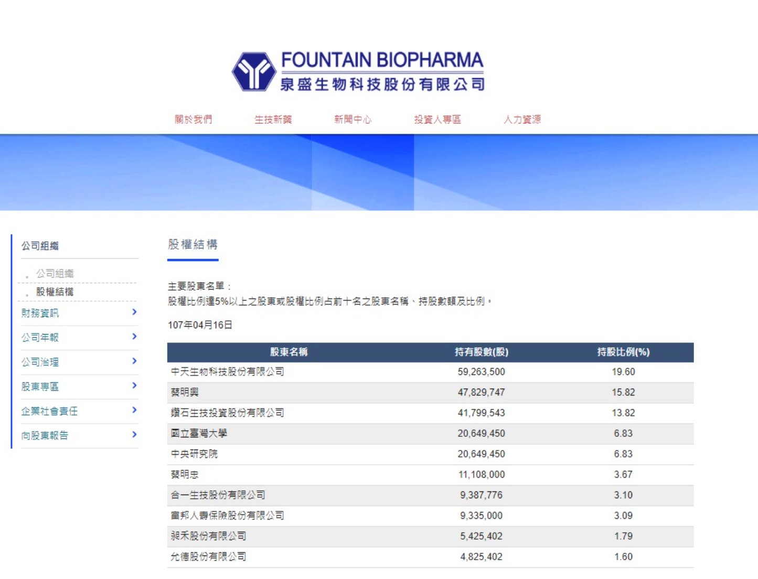
Task: Click the chevron beside 企業社會責任
Action: tap(134, 410)
